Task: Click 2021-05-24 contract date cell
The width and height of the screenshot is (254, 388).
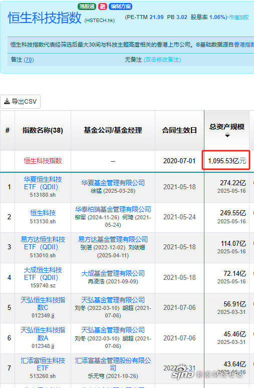Action: click(x=179, y=217)
